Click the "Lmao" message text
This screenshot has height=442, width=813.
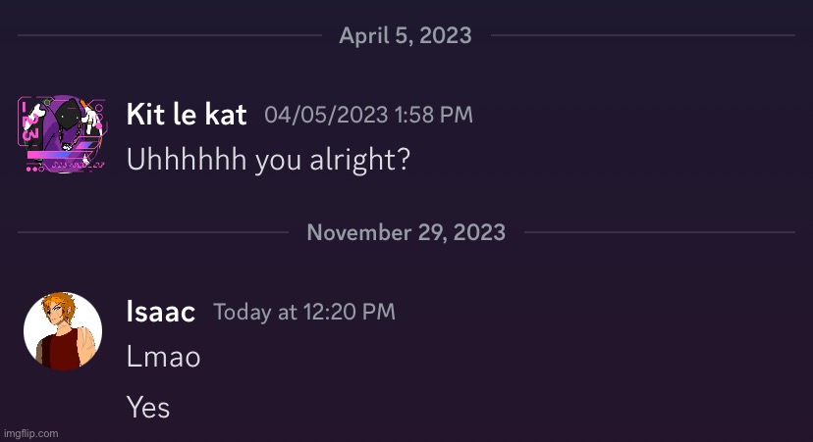tap(164, 358)
